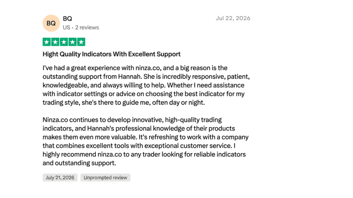This screenshot has height=198, width=353.
Task: Open the review title about Hight Quality Indicators
Action: pyautogui.click(x=111, y=54)
